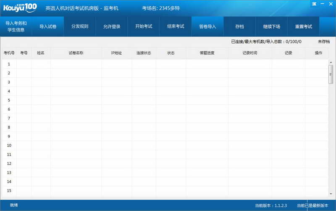
Task: Choose 继续下场 in the toolbar
Action: click(x=271, y=26)
